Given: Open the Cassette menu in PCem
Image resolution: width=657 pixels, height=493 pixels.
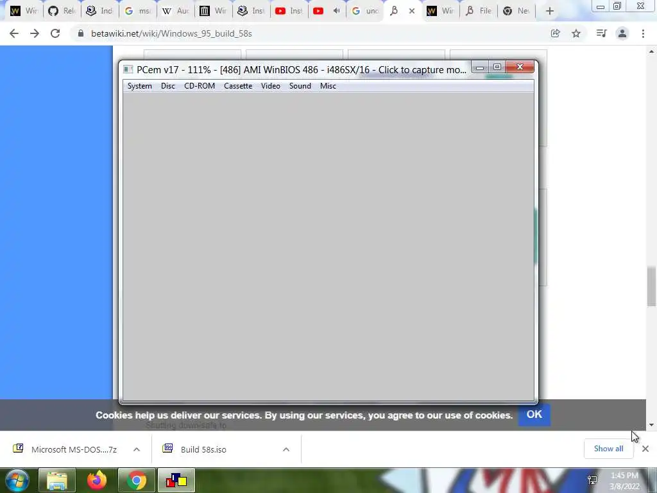Looking at the screenshot, I should click(x=238, y=86).
